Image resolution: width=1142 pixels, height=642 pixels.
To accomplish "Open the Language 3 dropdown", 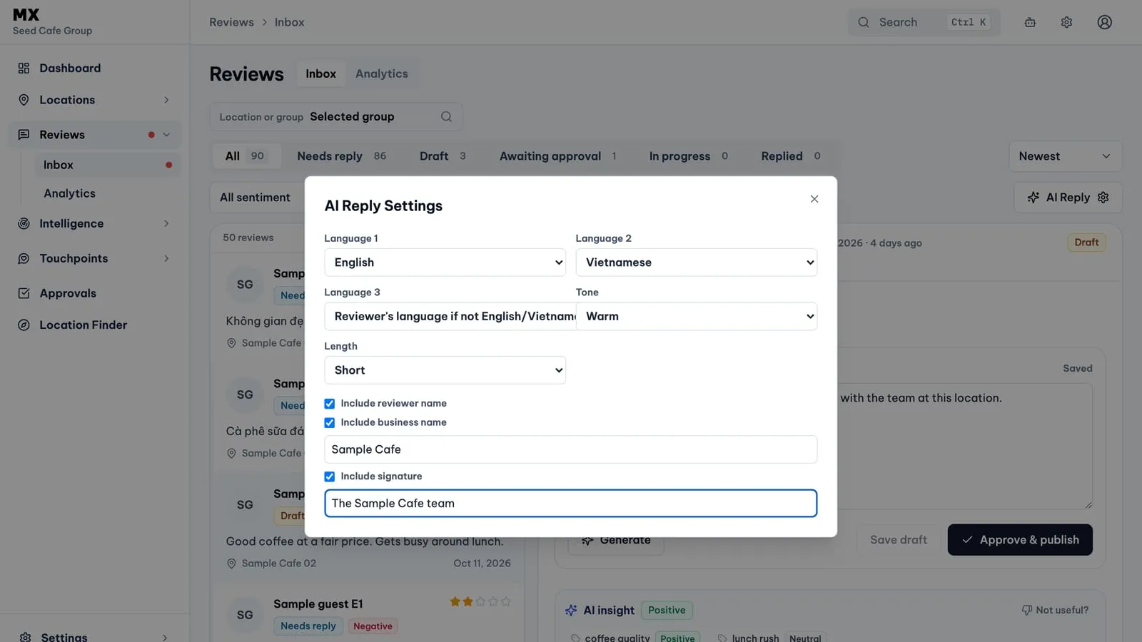I will (x=450, y=316).
